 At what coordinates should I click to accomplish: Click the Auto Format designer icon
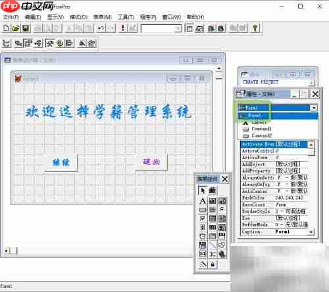tap(91, 43)
